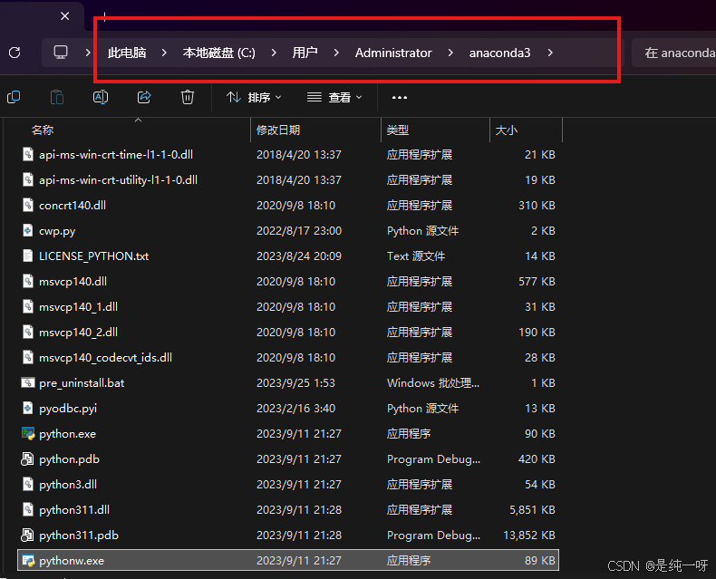The width and height of the screenshot is (716, 579).
Task: Select msvcp140_codecvt_ids.dll file
Action: click(x=105, y=358)
